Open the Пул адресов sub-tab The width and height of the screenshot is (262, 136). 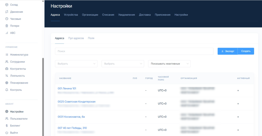pos(76,38)
